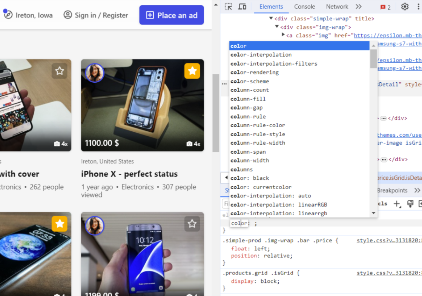
Task: Click the iPhone X product image
Action: (143, 105)
